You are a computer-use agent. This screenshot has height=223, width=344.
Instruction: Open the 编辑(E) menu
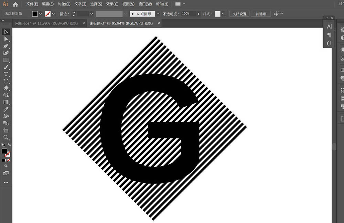[x=48, y=4]
